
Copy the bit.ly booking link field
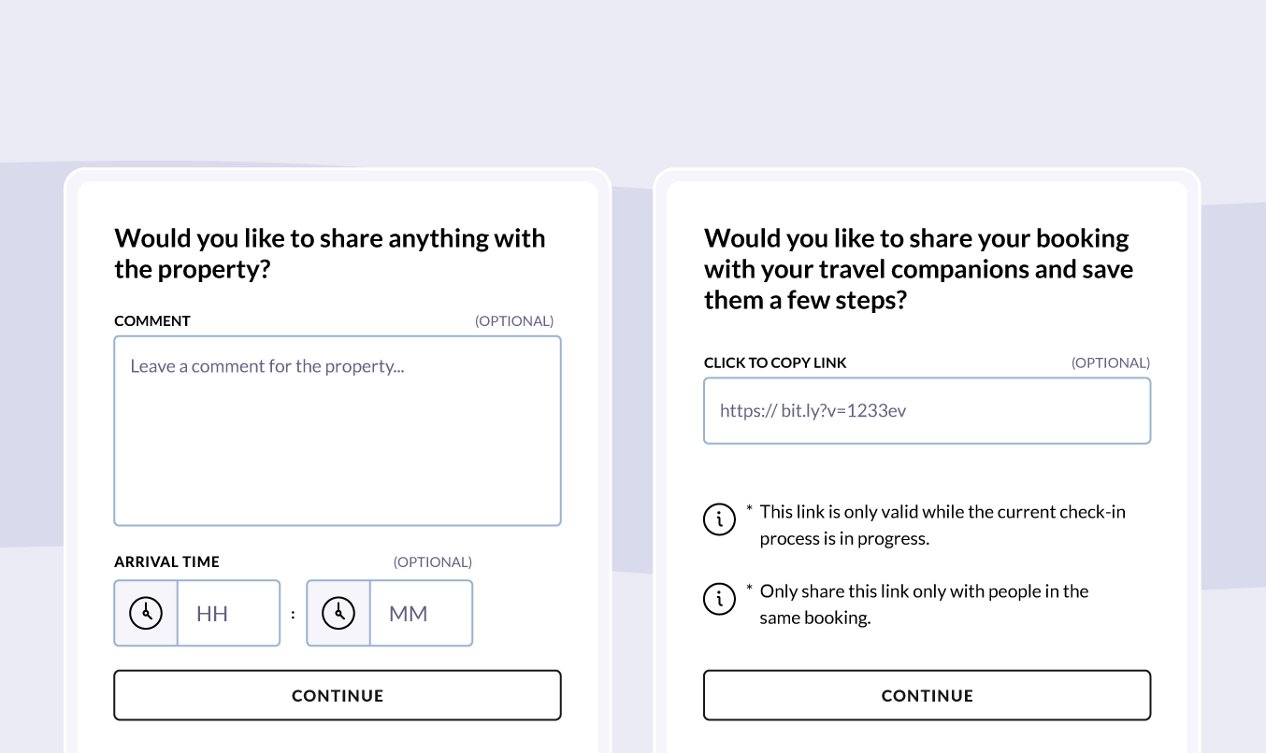point(927,410)
